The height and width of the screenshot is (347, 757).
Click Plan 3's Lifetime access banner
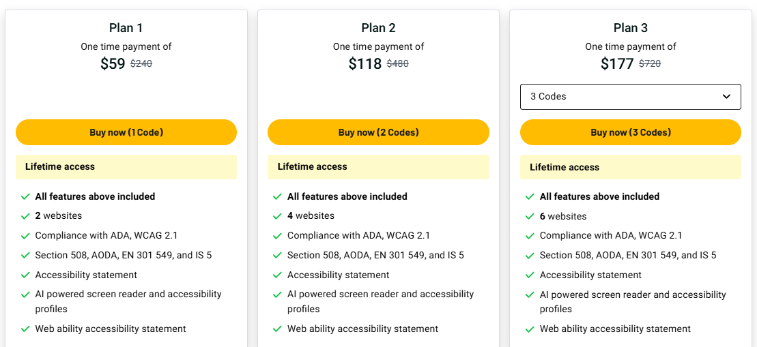(630, 167)
